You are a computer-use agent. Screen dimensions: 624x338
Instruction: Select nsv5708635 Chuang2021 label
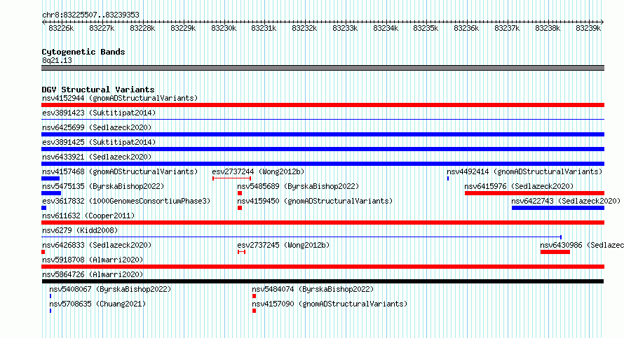tap(97, 304)
